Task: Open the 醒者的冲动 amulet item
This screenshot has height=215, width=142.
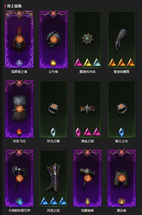Action: [88, 39]
